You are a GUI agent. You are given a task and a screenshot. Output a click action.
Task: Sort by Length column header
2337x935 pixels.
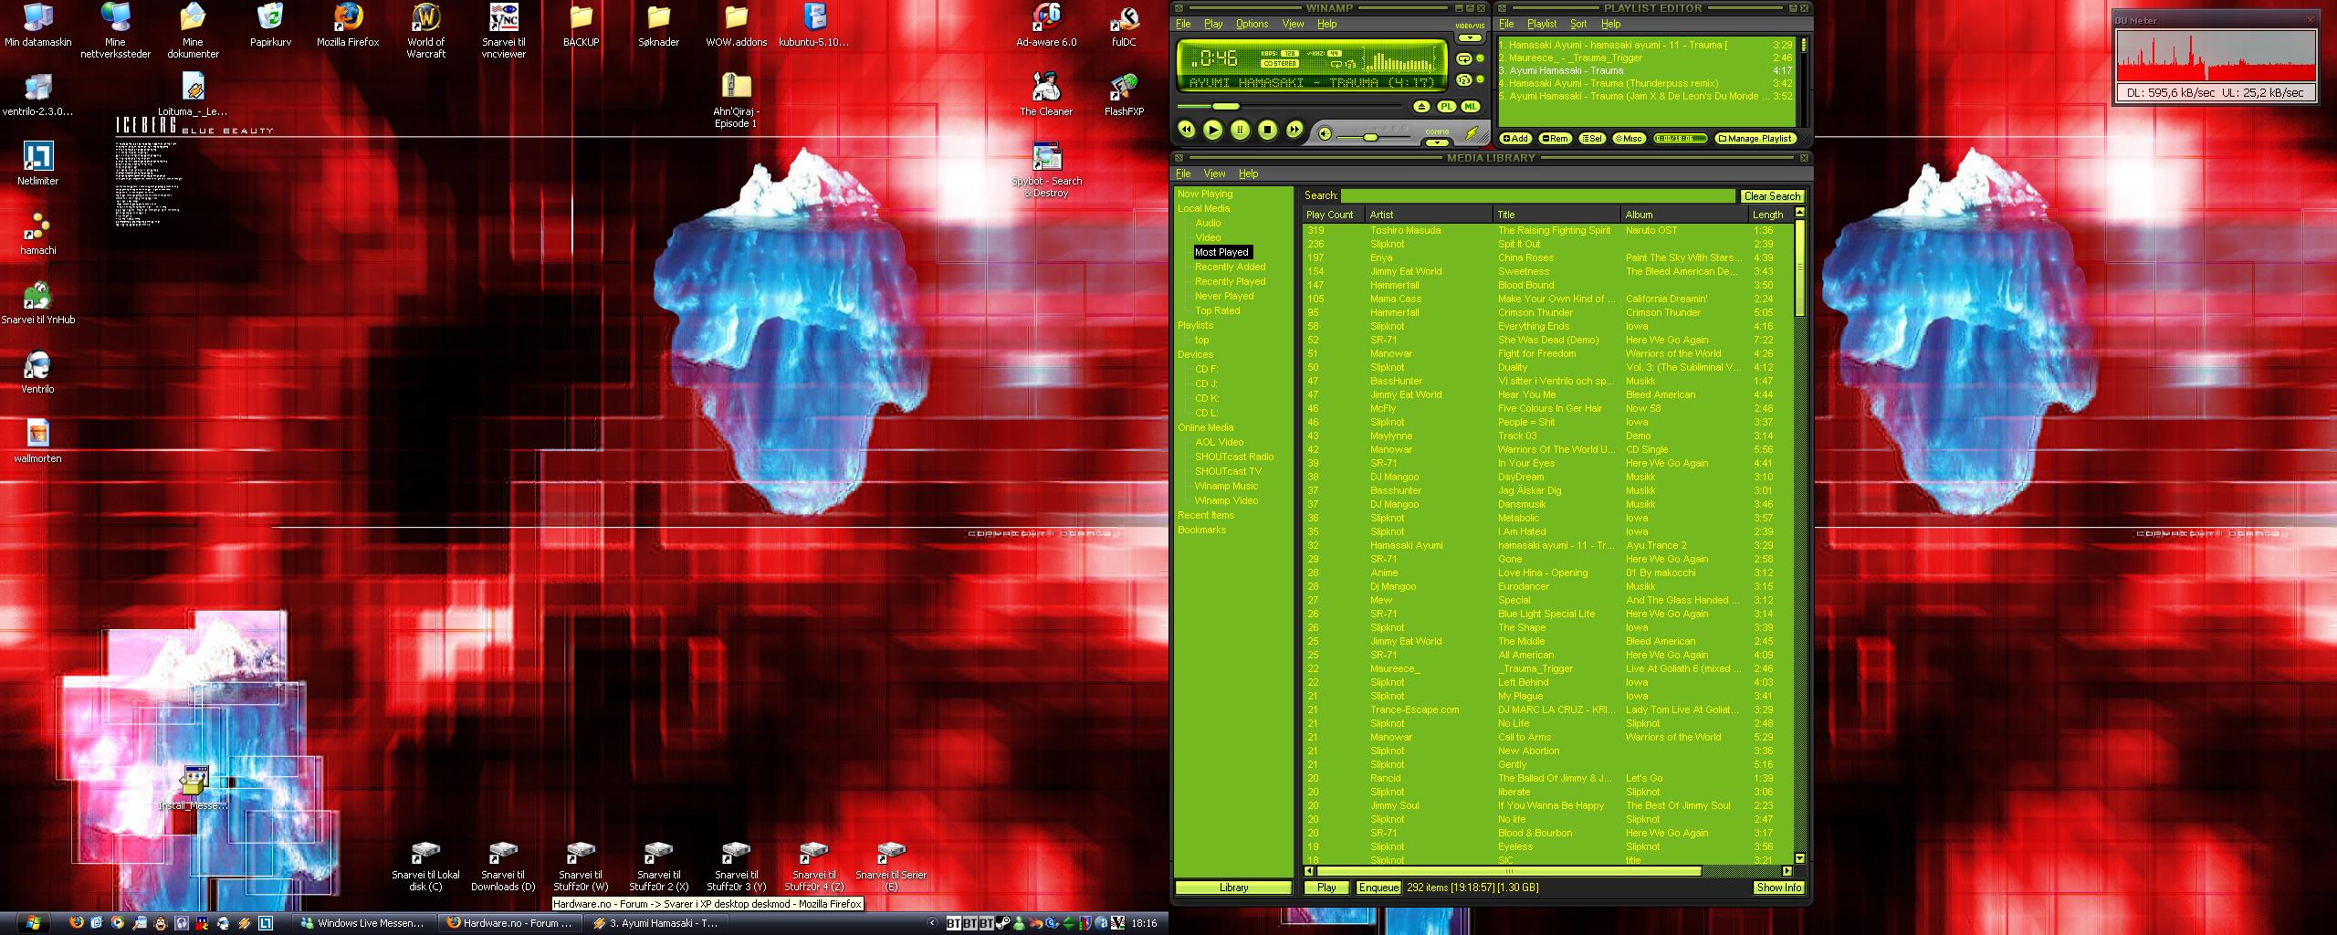(x=1770, y=215)
